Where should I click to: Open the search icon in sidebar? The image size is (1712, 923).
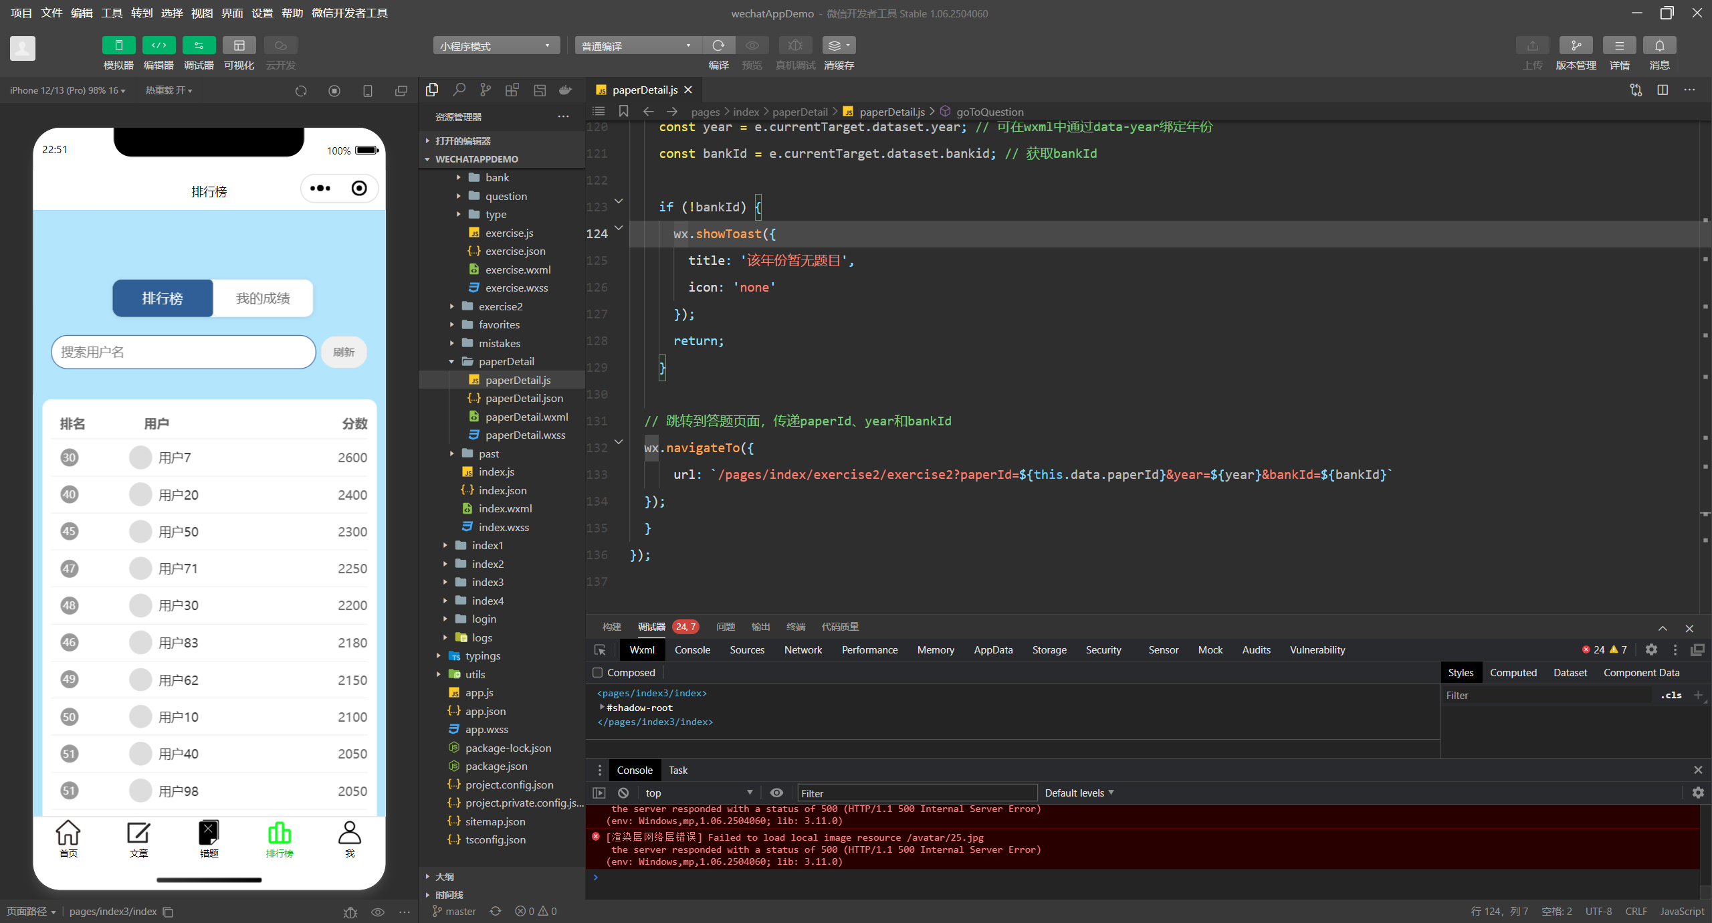459,90
